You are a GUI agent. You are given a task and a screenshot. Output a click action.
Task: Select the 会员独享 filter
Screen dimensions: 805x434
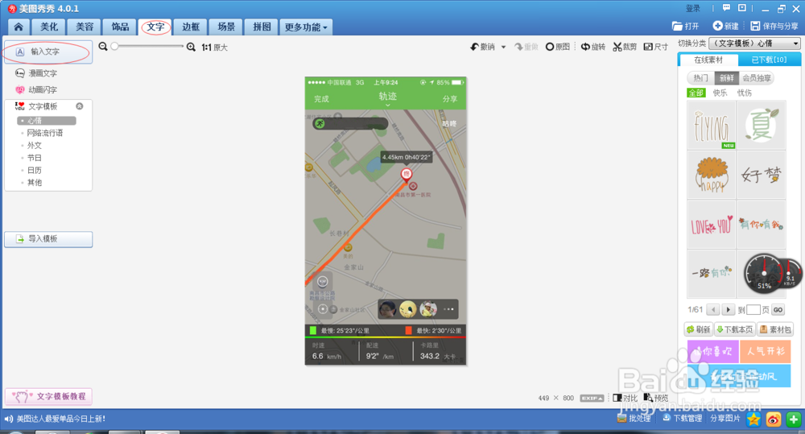[x=757, y=78]
